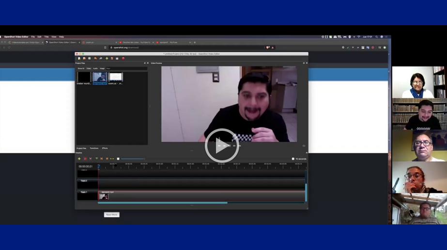Click the Read More button on webpage

pos(112,215)
